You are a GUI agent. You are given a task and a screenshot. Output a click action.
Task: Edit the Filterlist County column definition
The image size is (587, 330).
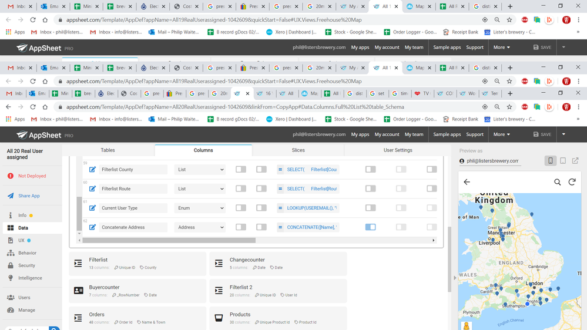point(92,170)
